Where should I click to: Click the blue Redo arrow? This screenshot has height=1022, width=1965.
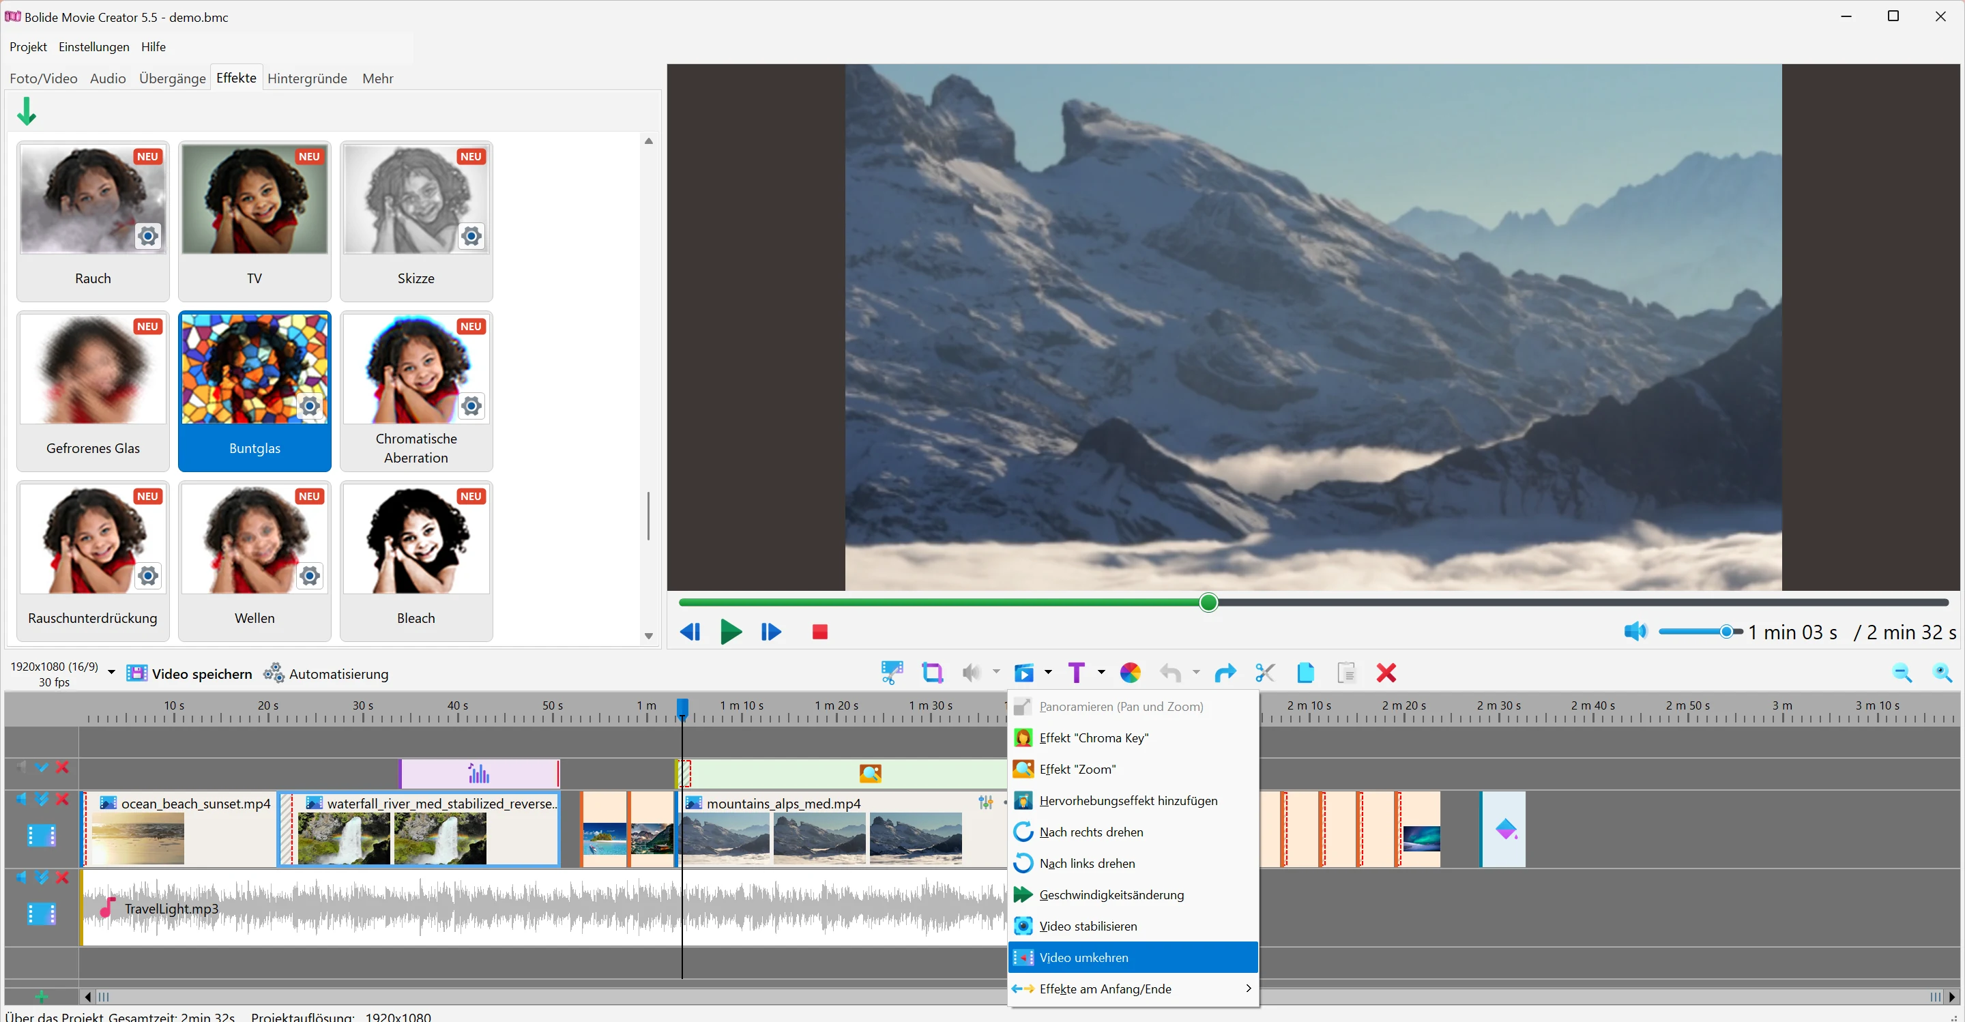tap(1225, 673)
